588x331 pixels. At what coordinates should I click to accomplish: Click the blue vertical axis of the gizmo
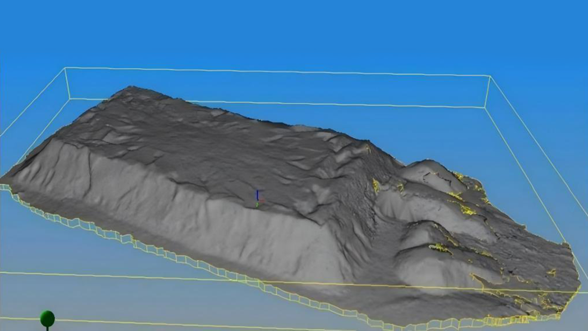pyautogui.click(x=257, y=195)
